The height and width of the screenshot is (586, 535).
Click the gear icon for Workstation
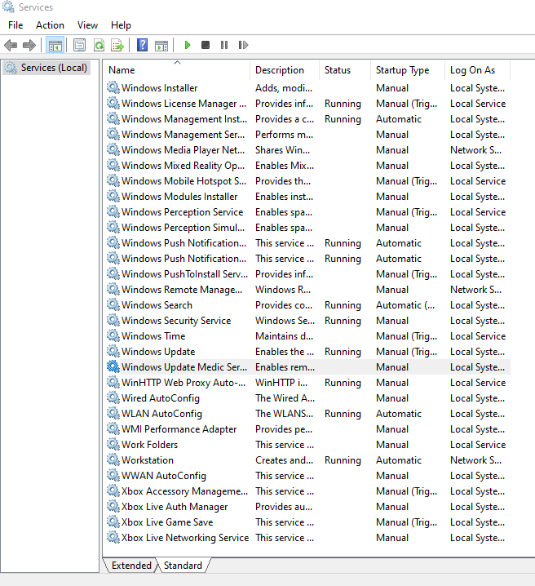(x=113, y=459)
